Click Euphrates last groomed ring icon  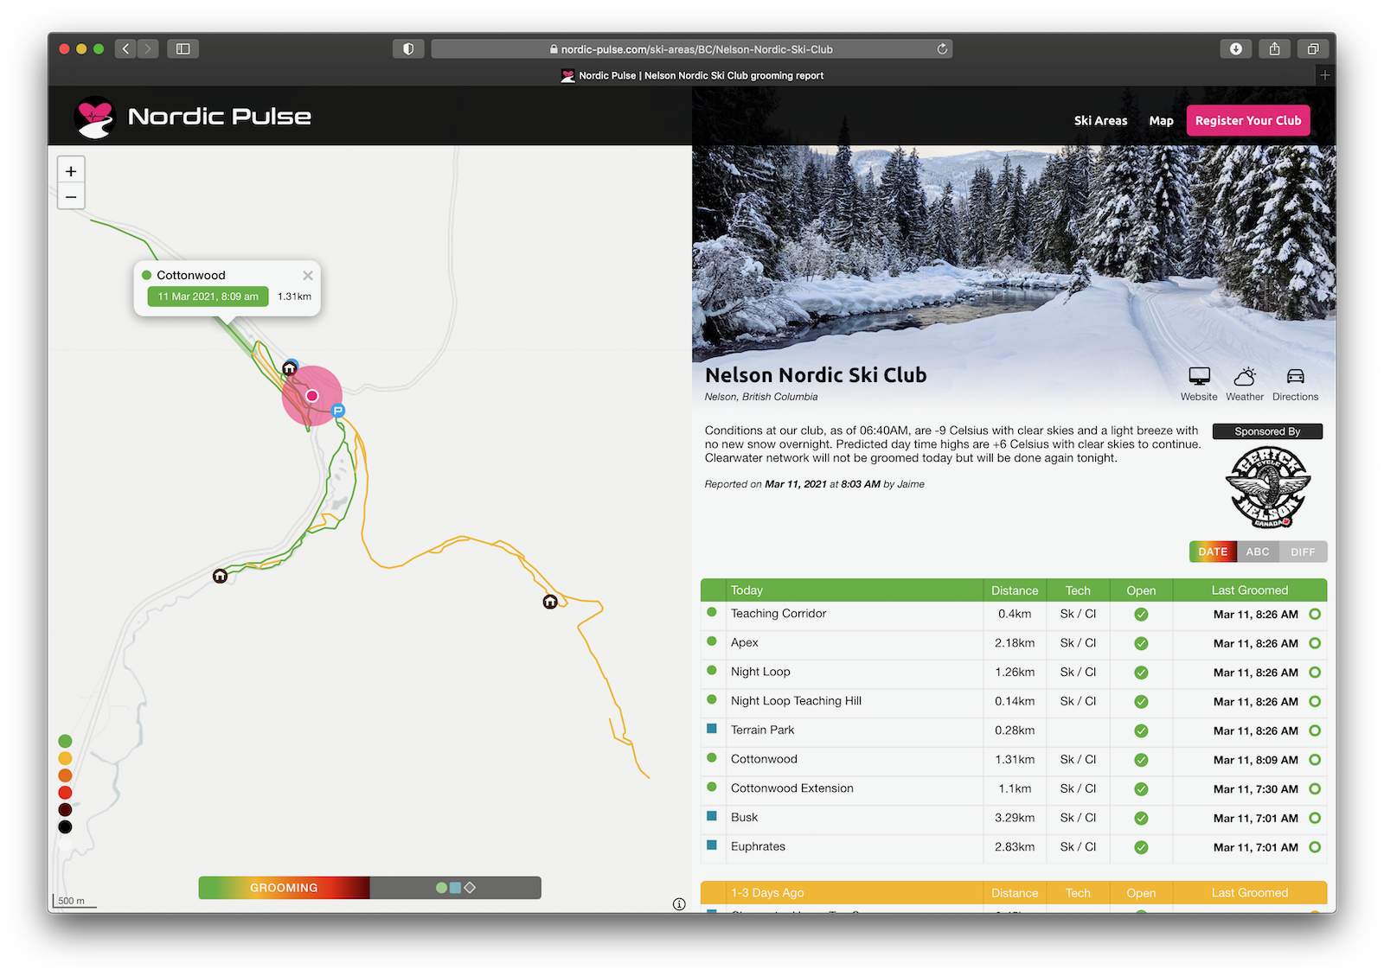(1315, 847)
